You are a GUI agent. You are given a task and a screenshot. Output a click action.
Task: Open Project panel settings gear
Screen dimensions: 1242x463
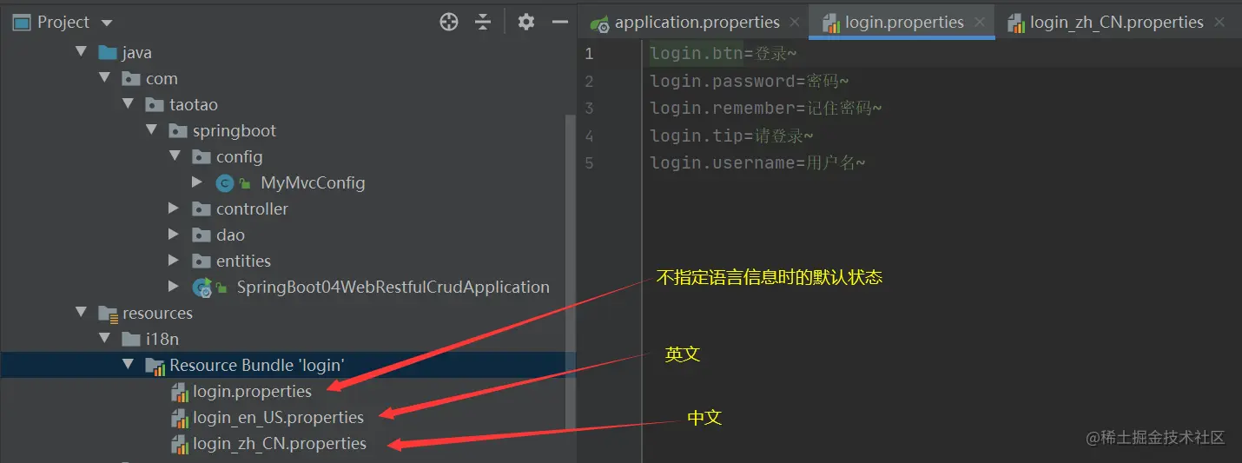coord(526,23)
